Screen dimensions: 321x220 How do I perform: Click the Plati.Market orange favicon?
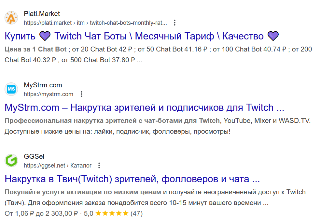[x=11, y=18]
